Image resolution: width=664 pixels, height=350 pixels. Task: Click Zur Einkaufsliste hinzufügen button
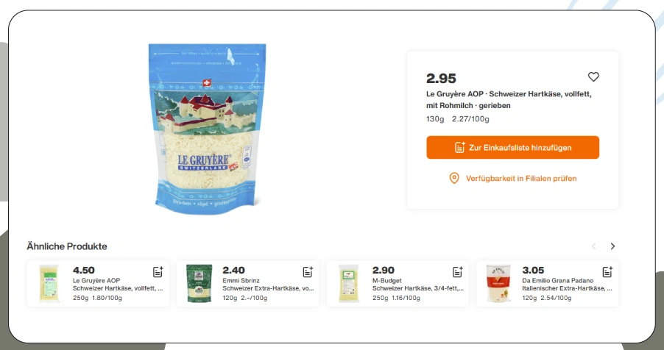tap(512, 147)
